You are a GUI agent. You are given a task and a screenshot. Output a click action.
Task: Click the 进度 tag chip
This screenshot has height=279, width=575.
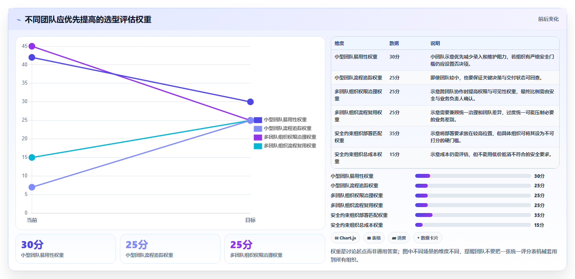click(399, 238)
